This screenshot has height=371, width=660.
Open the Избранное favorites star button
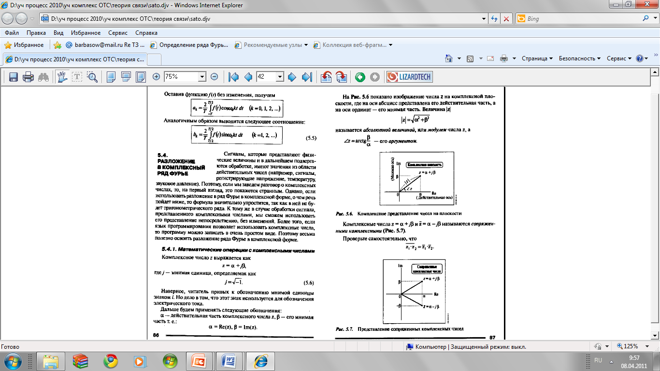pos(24,45)
